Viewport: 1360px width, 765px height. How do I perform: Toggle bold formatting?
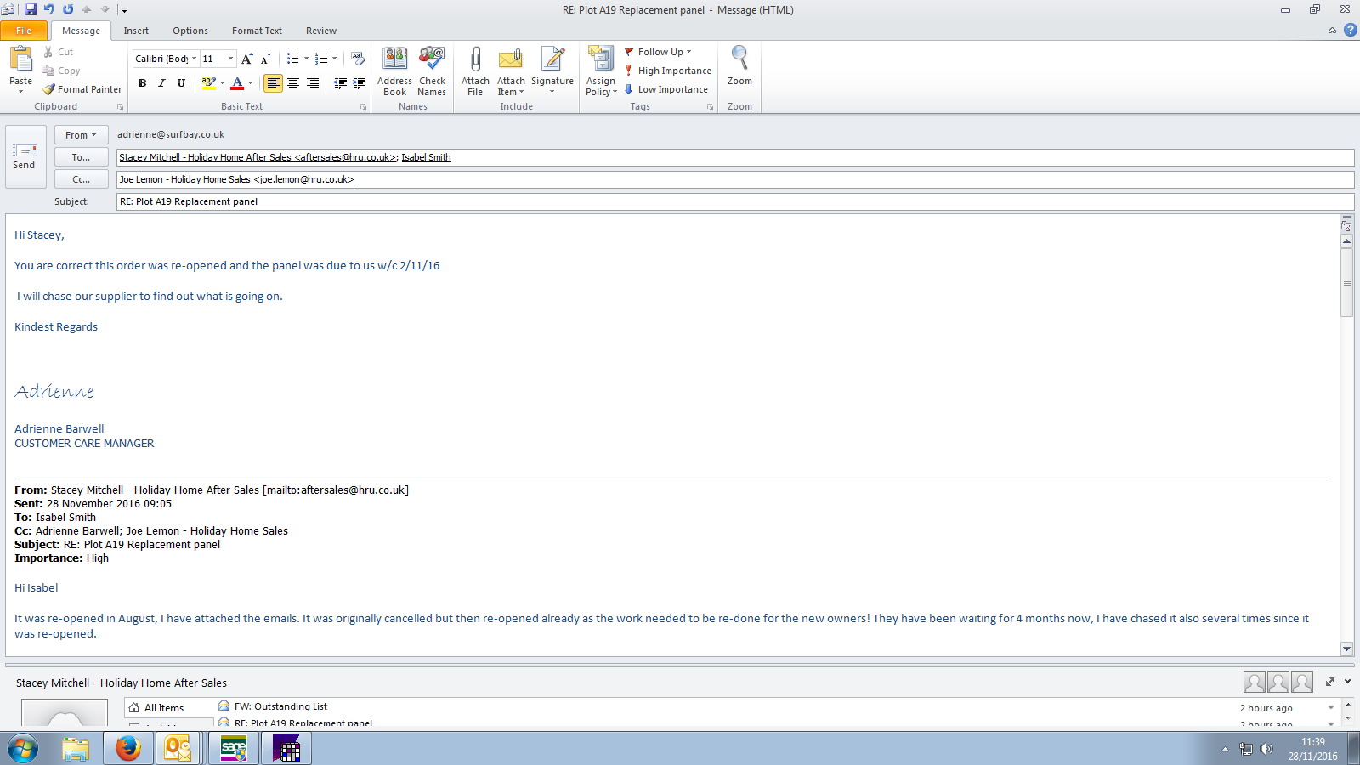coord(142,82)
